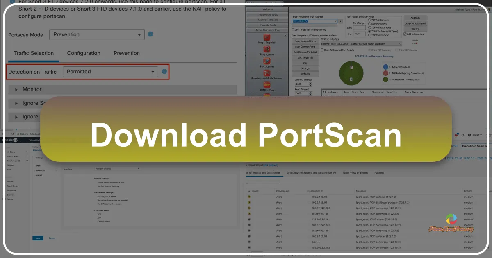Switch to the Configuration tab
The image size is (492, 258).
pyautogui.click(x=84, y=53)
